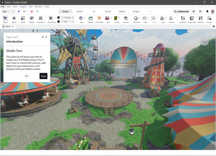
Task: Switch to the Rotate tool
Action: [32, 19]
